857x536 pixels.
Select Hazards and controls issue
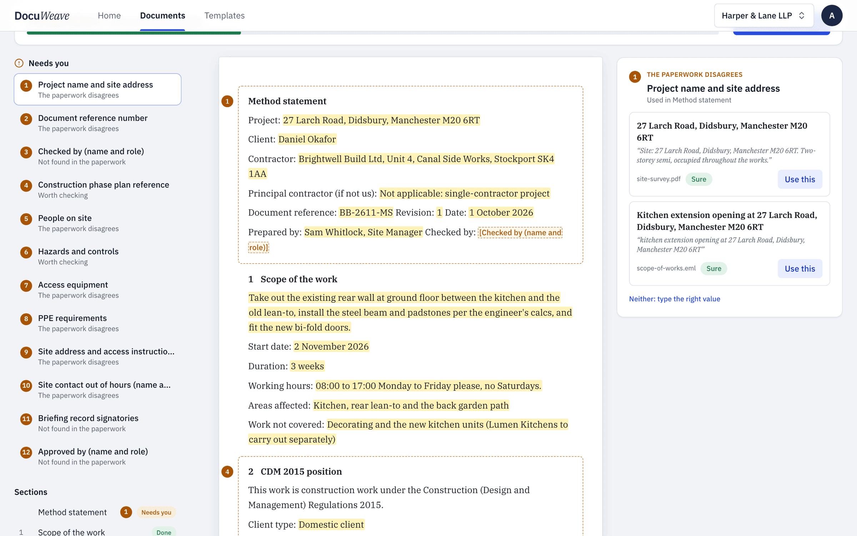(97, 256)
